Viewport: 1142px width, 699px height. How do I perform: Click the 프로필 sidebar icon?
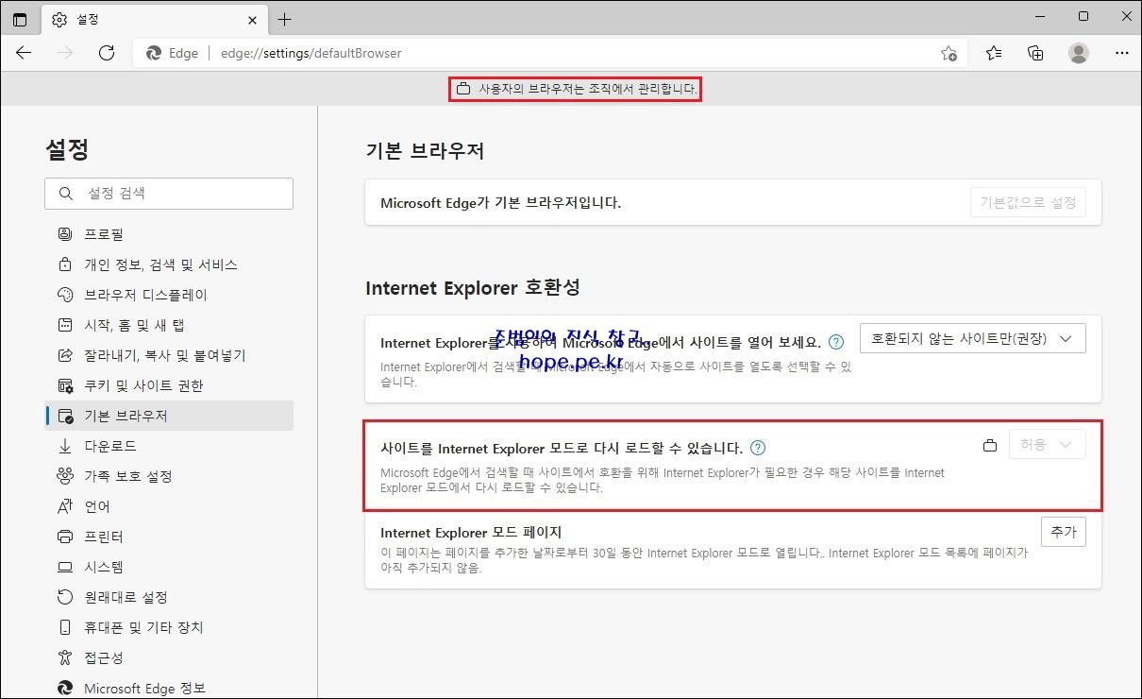click(x=65, y=234)
